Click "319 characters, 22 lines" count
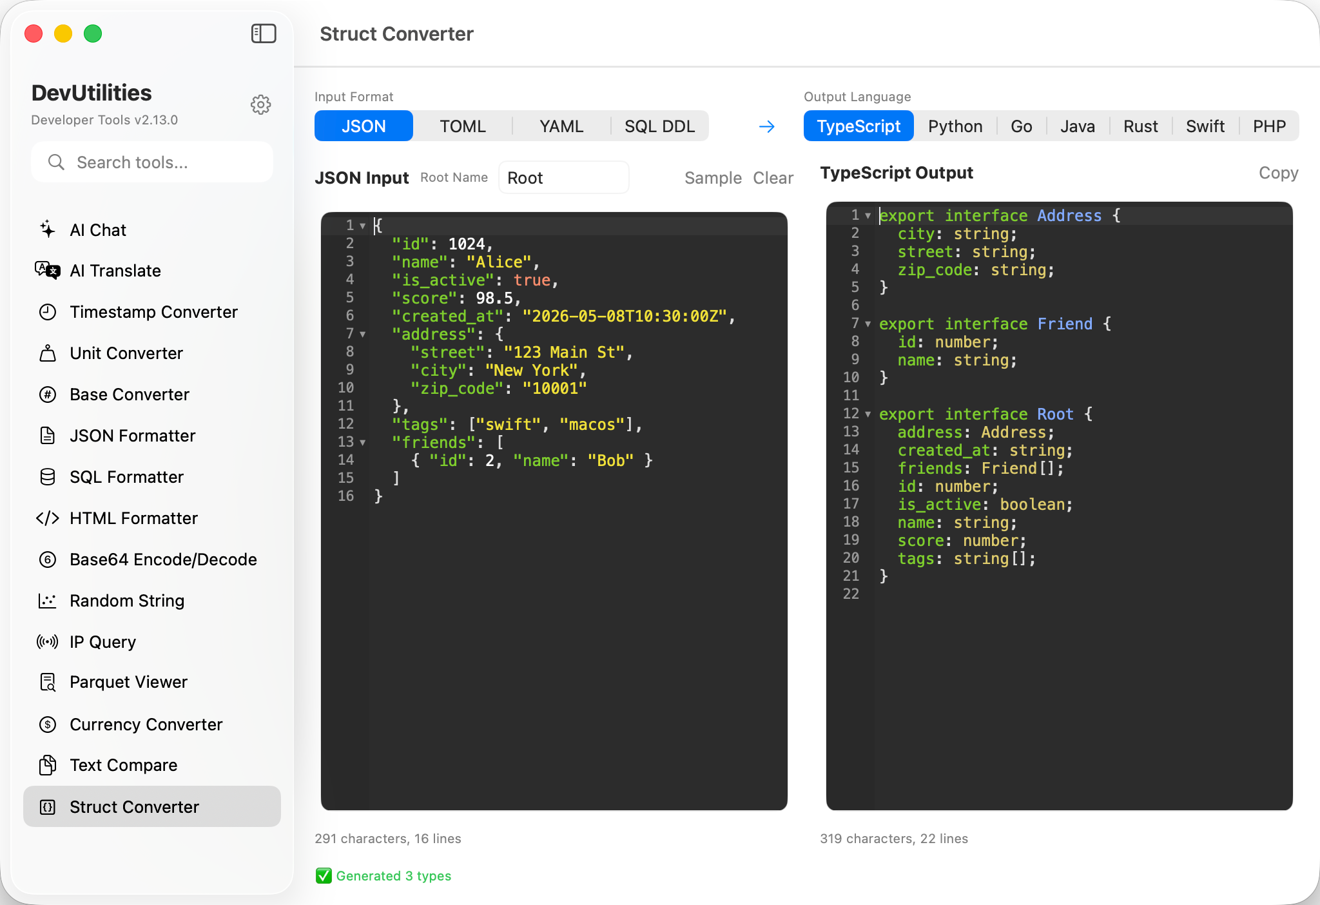The image size is (1320, 905). click(x=893, y=839)
